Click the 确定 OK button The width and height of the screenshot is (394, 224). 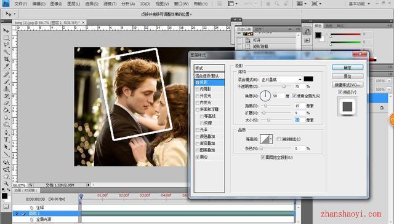pyautogui.click(x=347, y=68)
